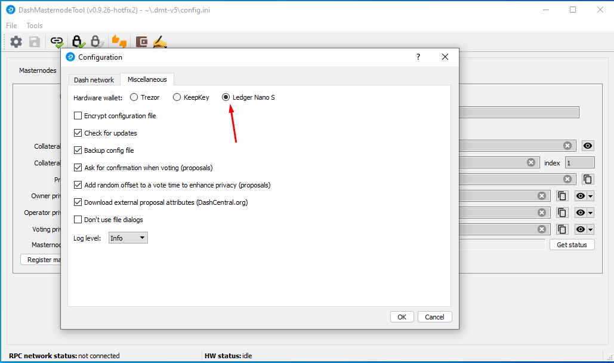Toggle Ask for confirmation when voting
The image size is (614, 363).
[78, 168]
